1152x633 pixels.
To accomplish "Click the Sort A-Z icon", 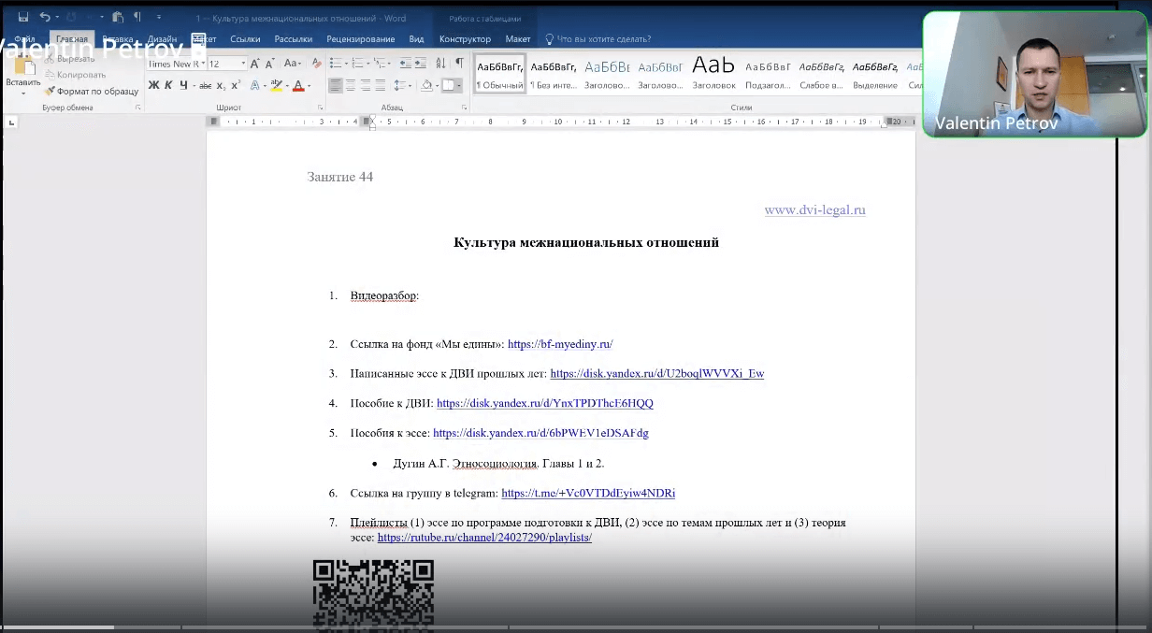I will (x=441, y=64).
